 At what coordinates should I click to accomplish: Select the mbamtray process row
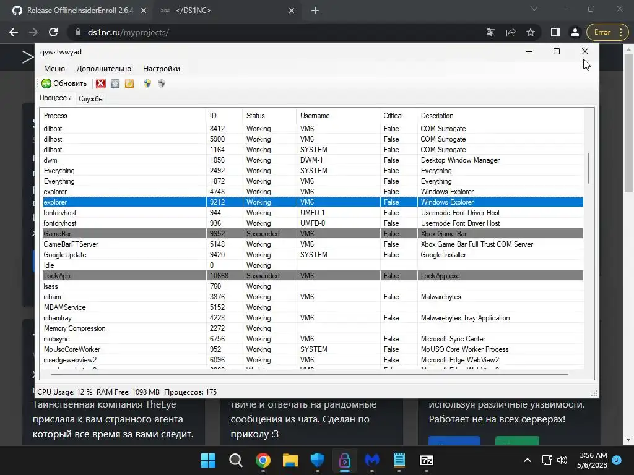point(313,317)
